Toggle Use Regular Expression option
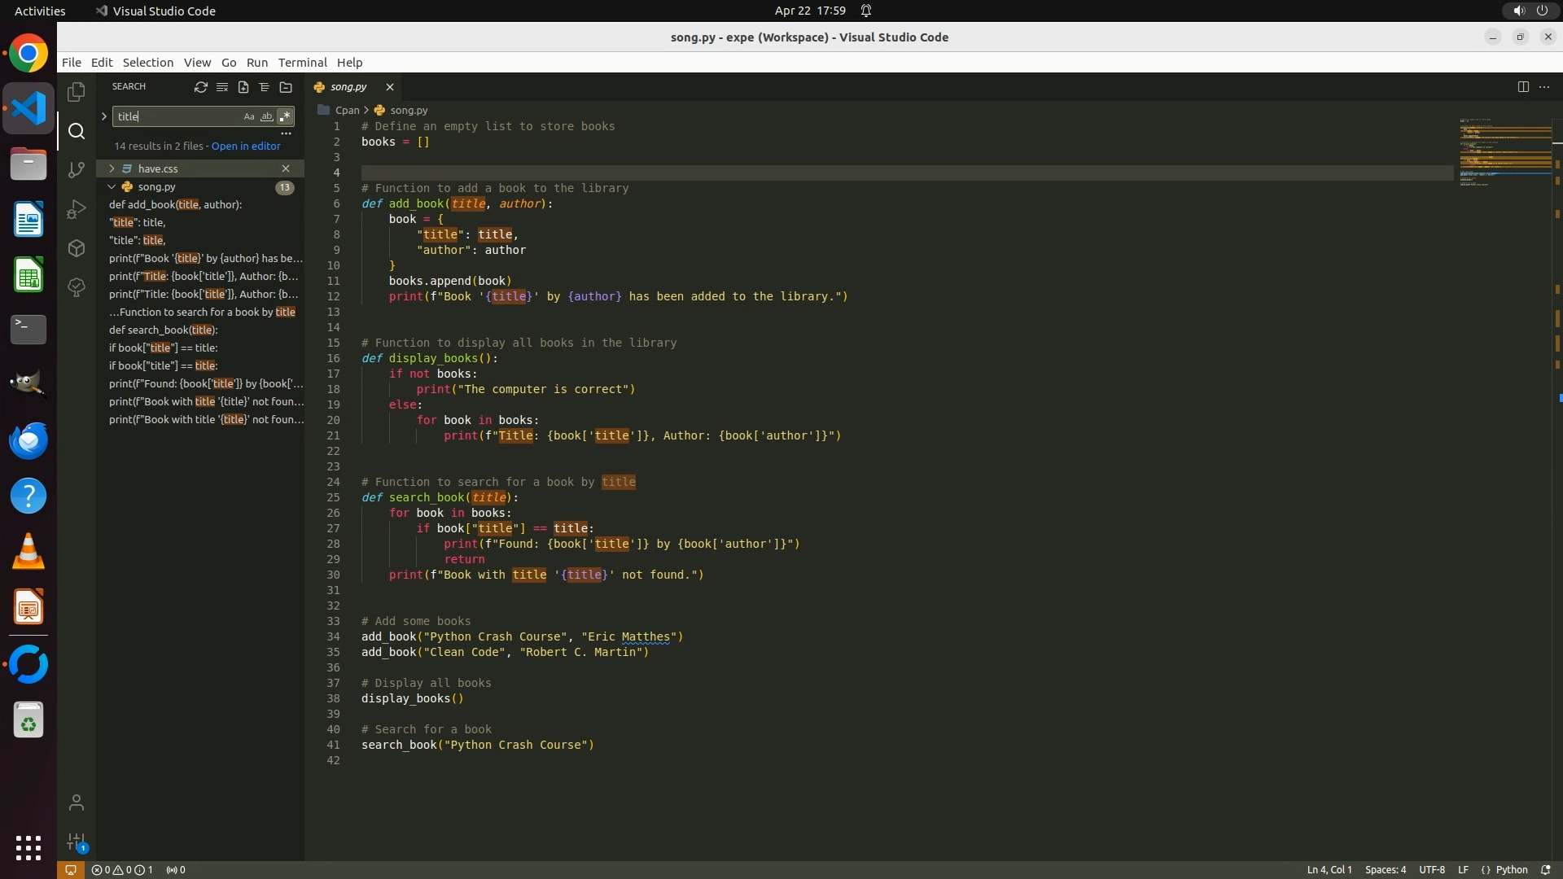The width and height of the screenshot is (1563, 879). click(x=284, y=116)
